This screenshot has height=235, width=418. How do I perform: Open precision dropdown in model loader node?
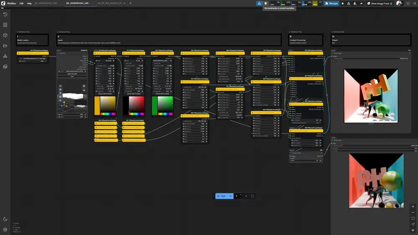coord(33,61)
